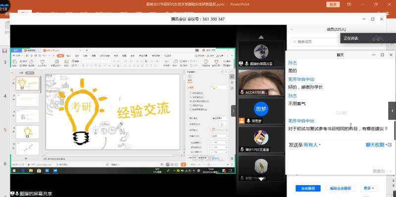
Task: Select the 思梦 avatar video tile
Action: tap(261, 111)
